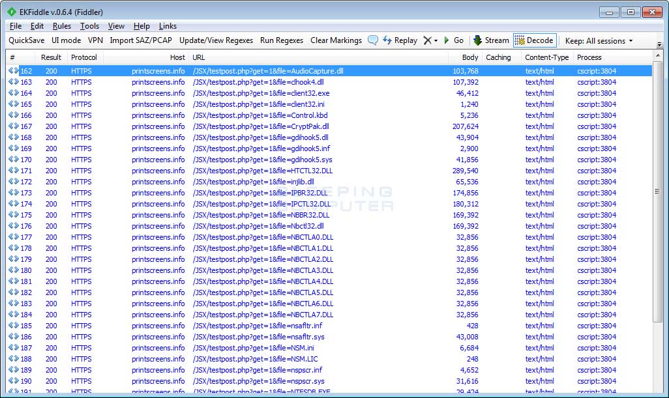
Task: Select the URL ending in gdihook5.dll
Action: coord(260,137)
